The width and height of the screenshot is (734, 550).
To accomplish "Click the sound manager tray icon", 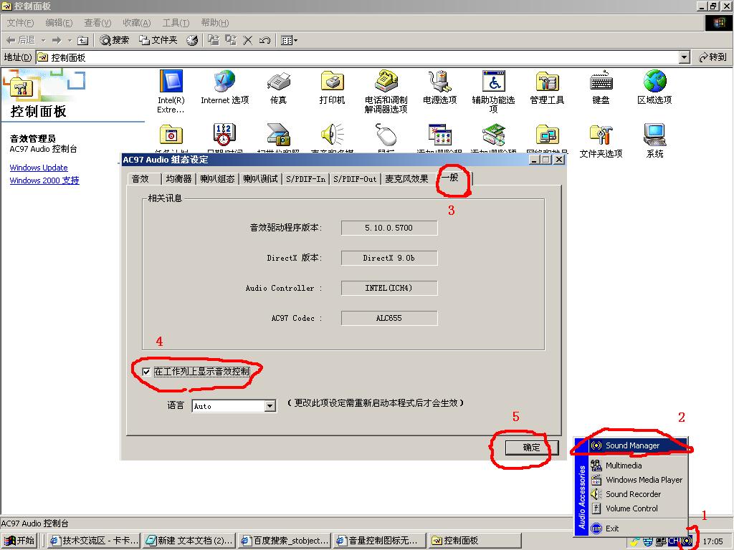I will click(686, 541).
